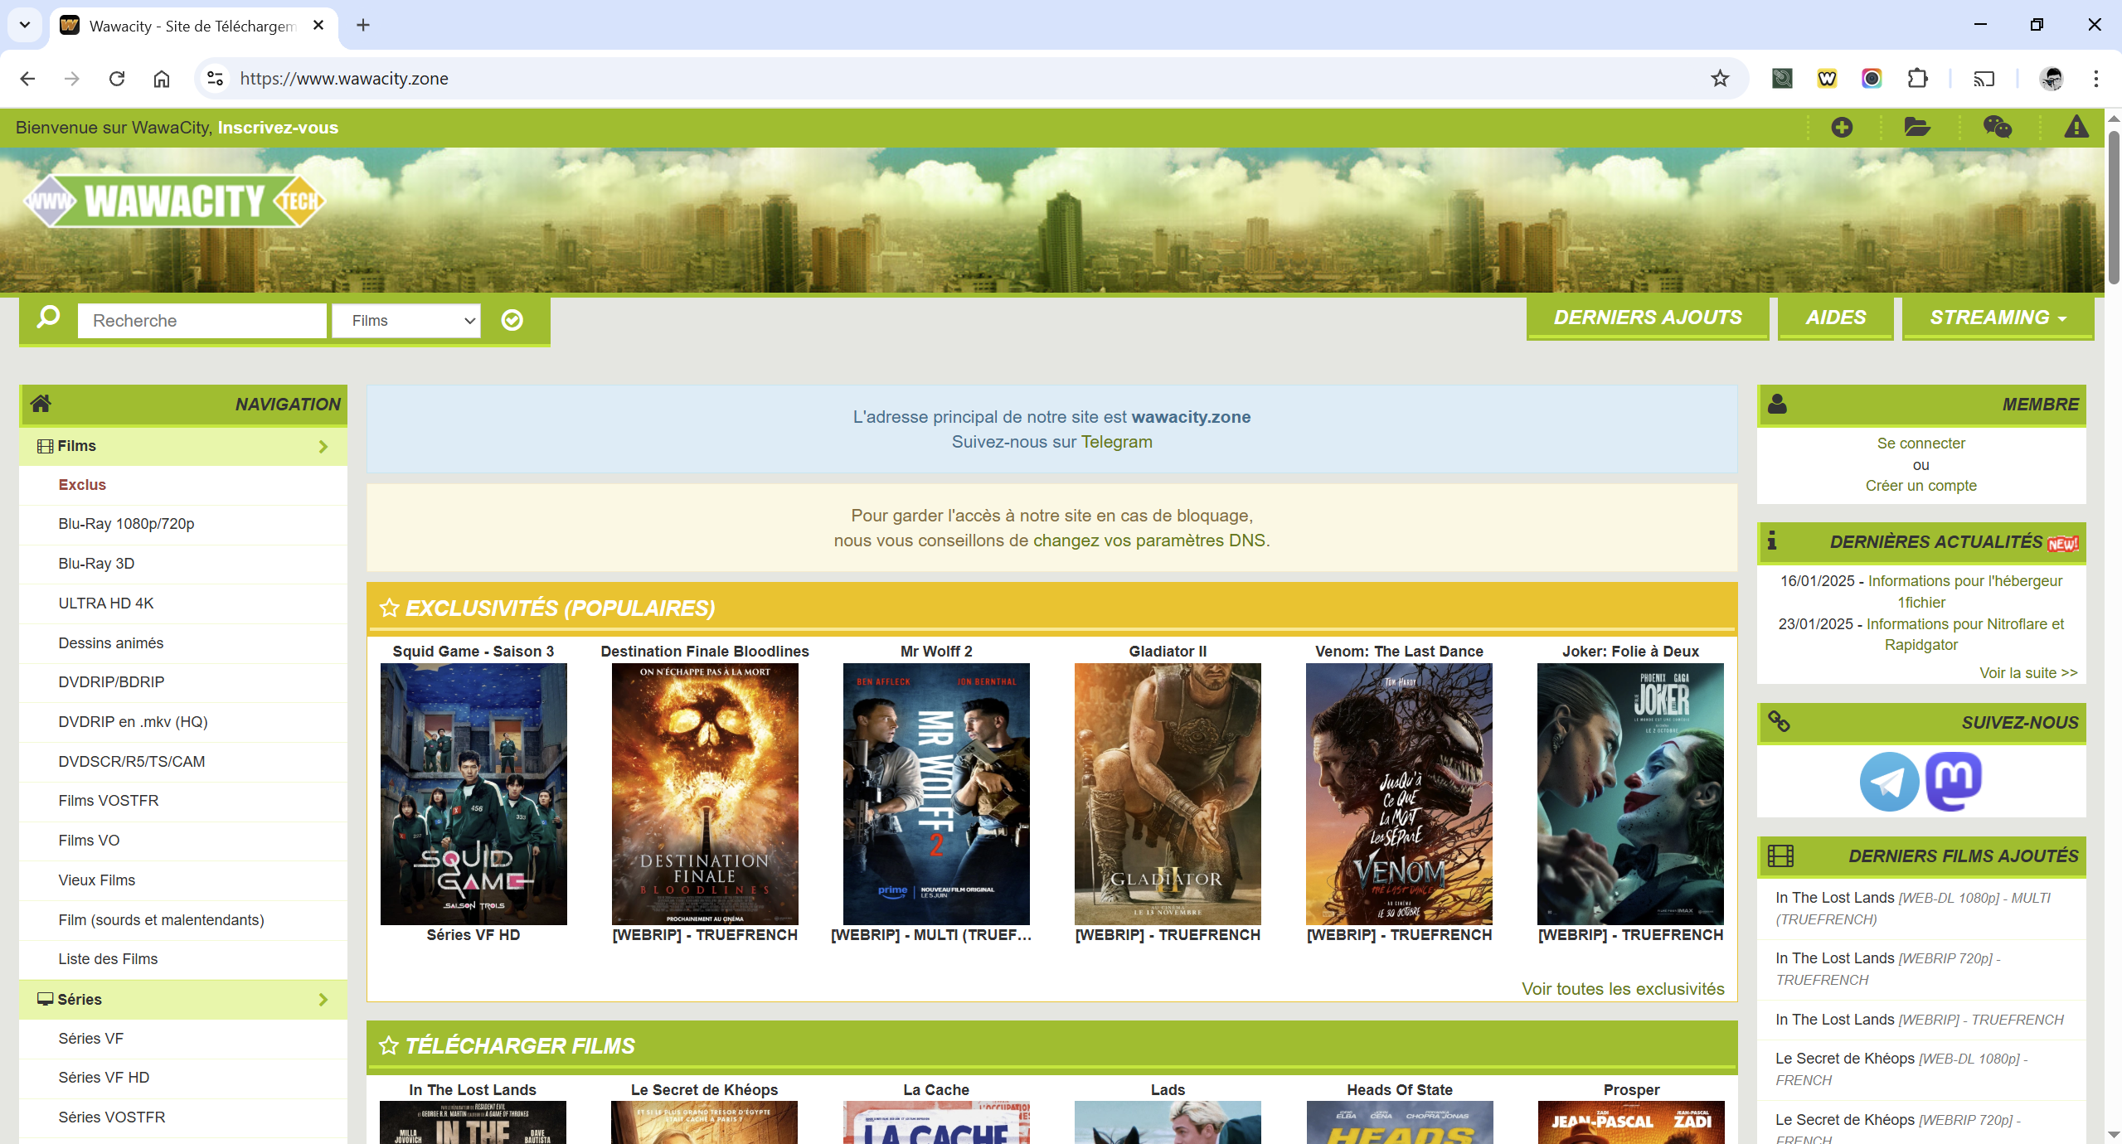
Task: Select Vieux Films menu item
Action: pyautogui.click(x=96, y=880)
